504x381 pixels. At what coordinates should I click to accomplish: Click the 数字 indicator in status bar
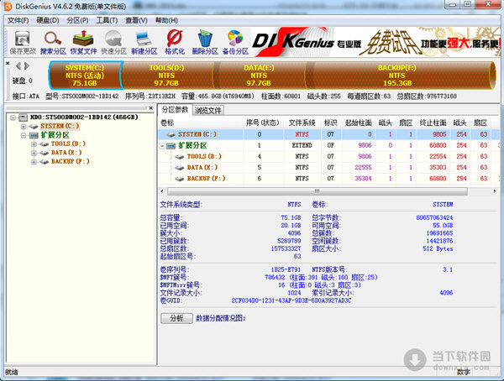(x=464, y=372)
